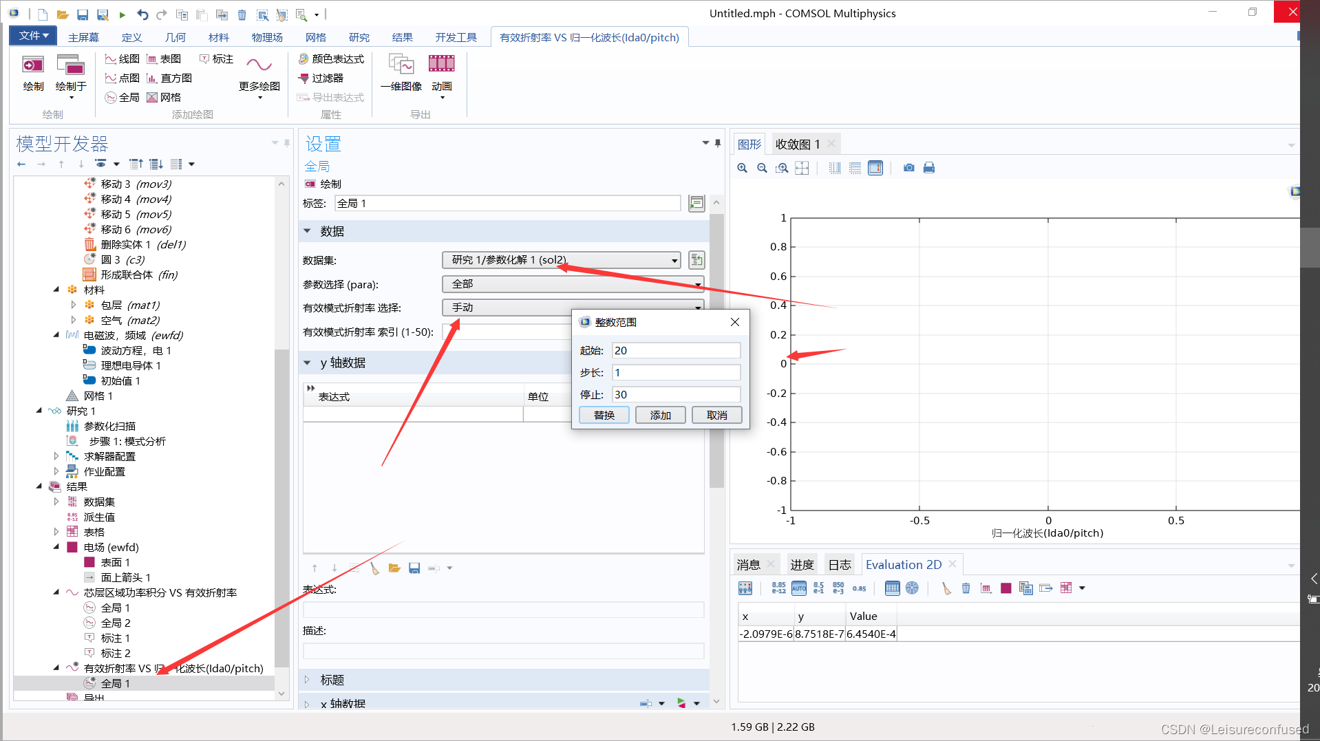Add a 颜色表达式 color expression

[x=331, y=59]
